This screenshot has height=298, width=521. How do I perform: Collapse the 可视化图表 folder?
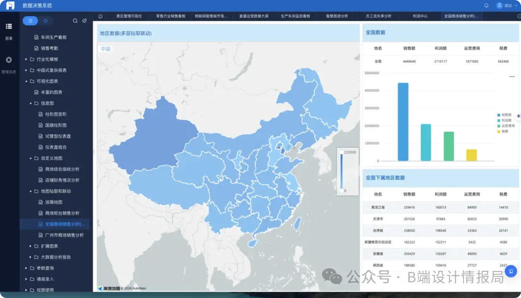[26, 81]
